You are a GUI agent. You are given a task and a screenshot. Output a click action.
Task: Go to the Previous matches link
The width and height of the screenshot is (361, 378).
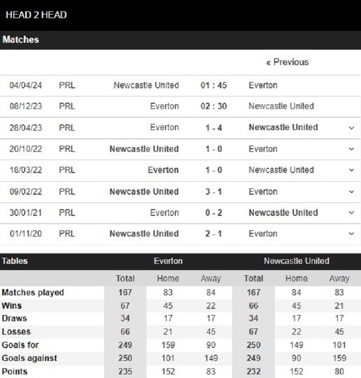coord(287,62)
